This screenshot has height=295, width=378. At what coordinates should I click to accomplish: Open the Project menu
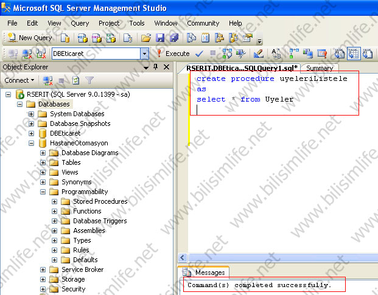click(109, 23)
